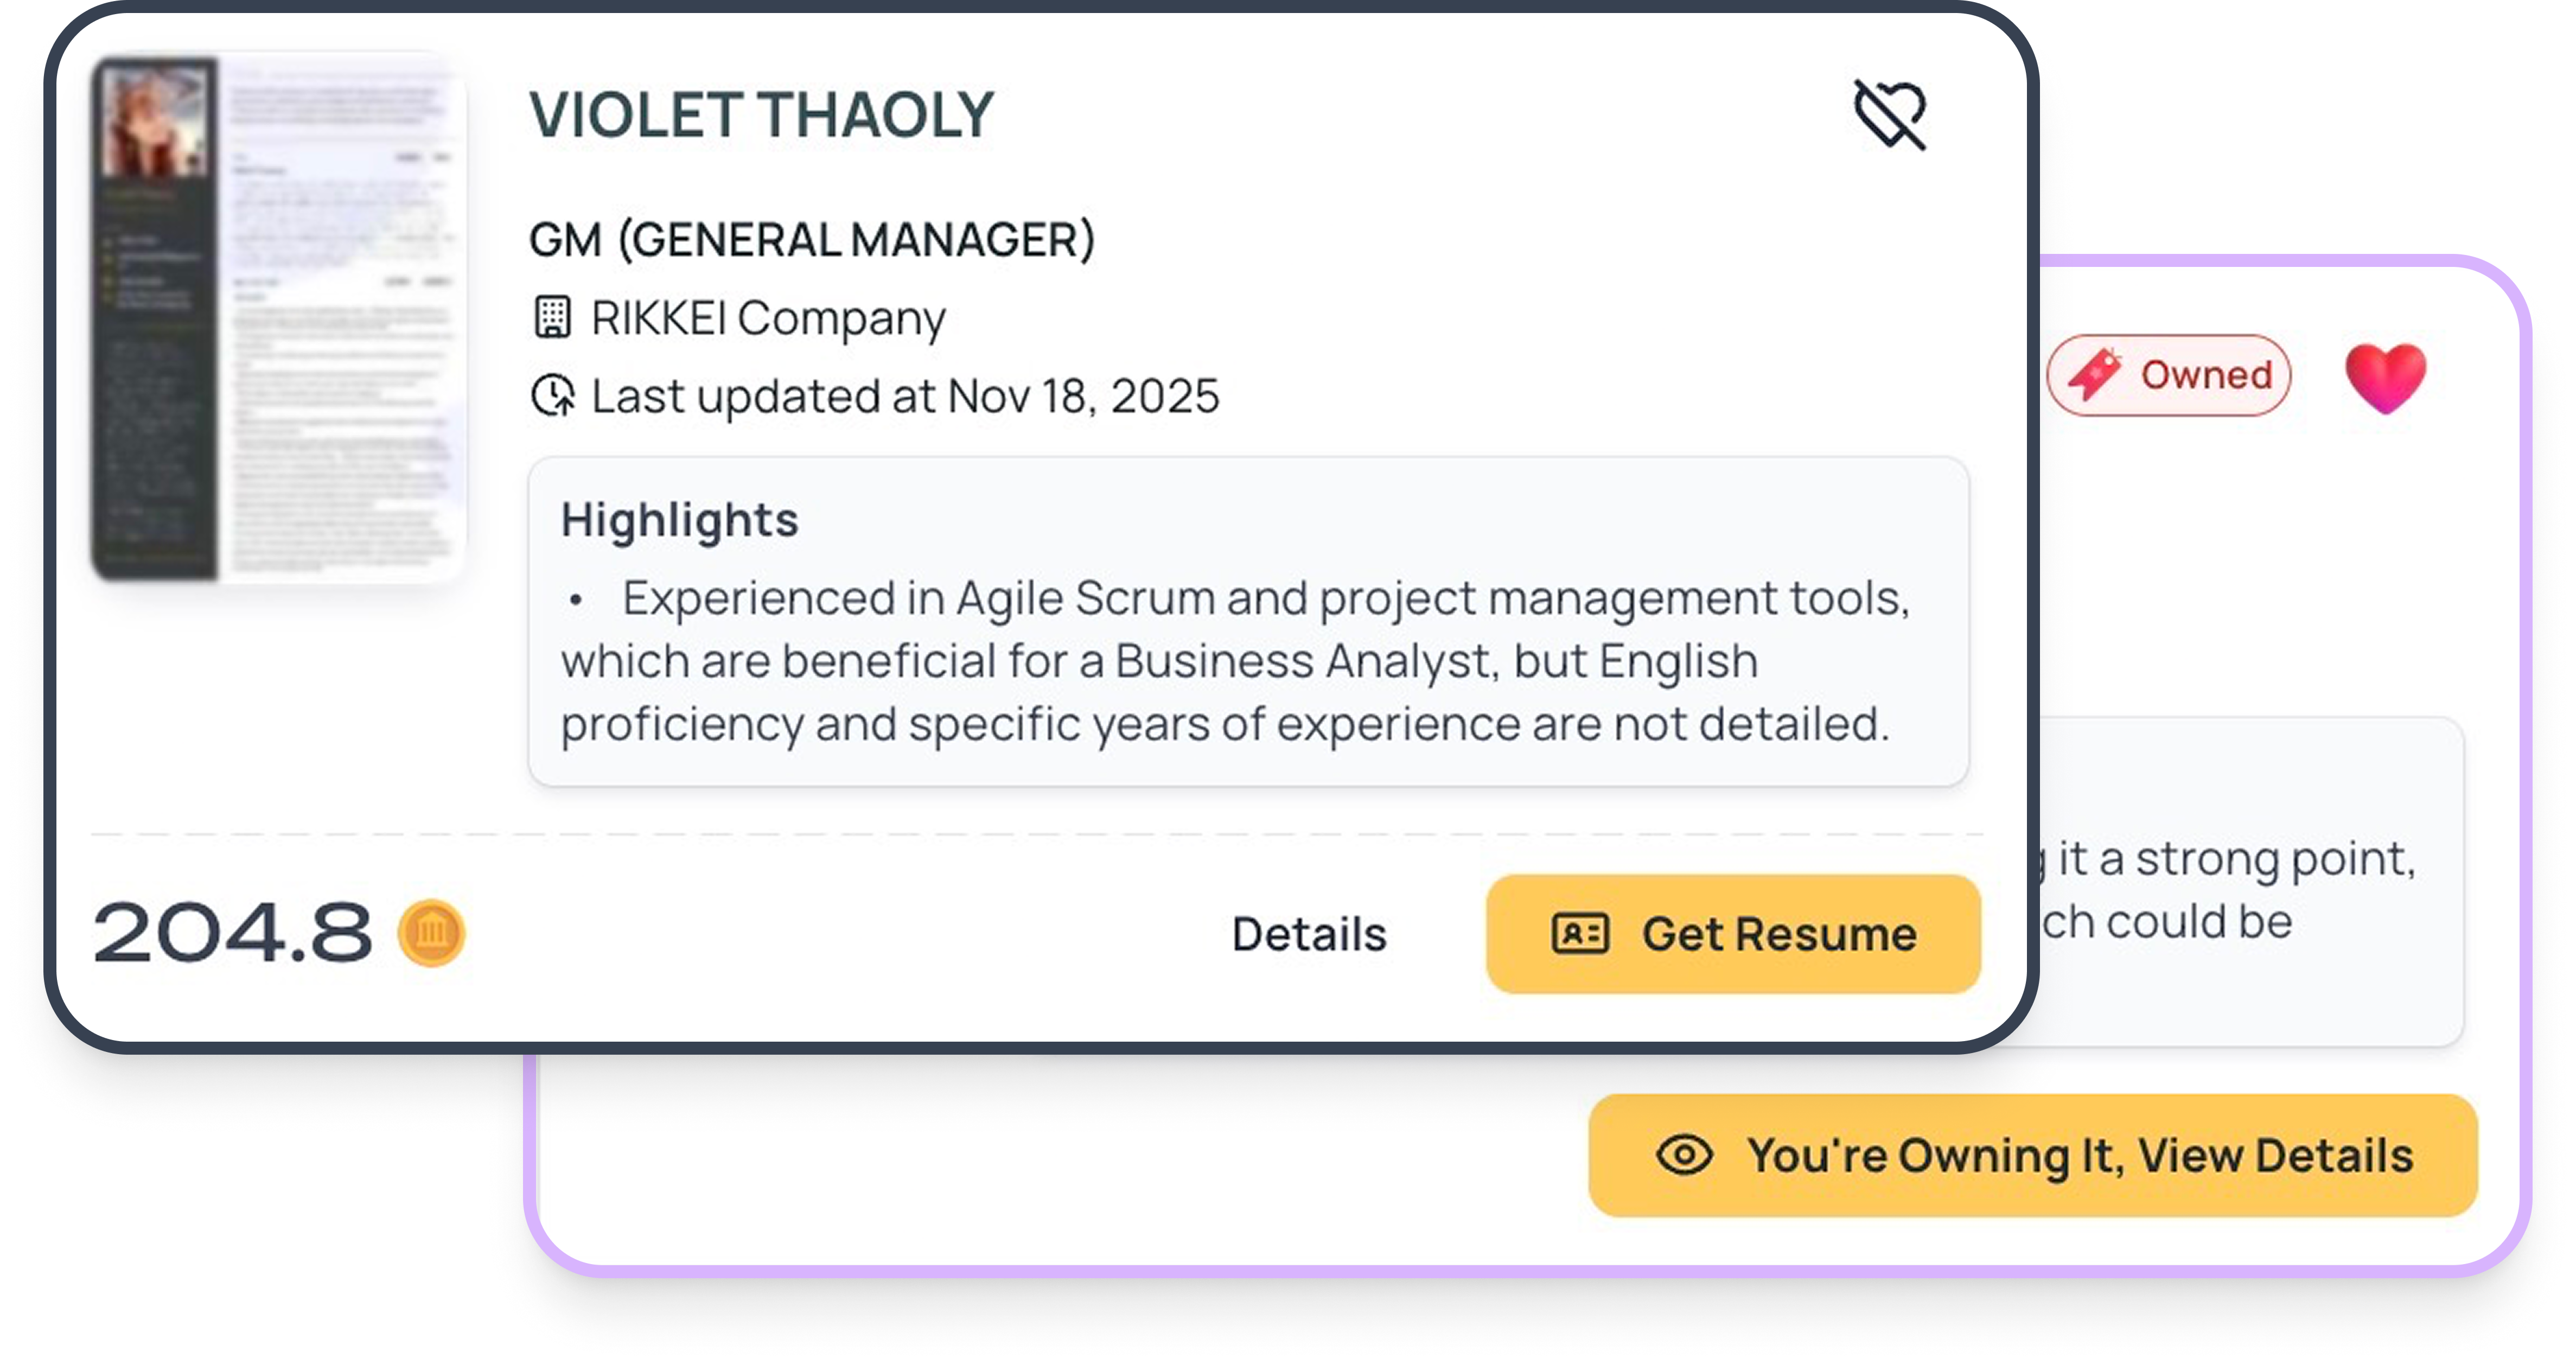Open You're Owning It, View Details
The image size is (2576, 1365).
click(2032, 1155)
